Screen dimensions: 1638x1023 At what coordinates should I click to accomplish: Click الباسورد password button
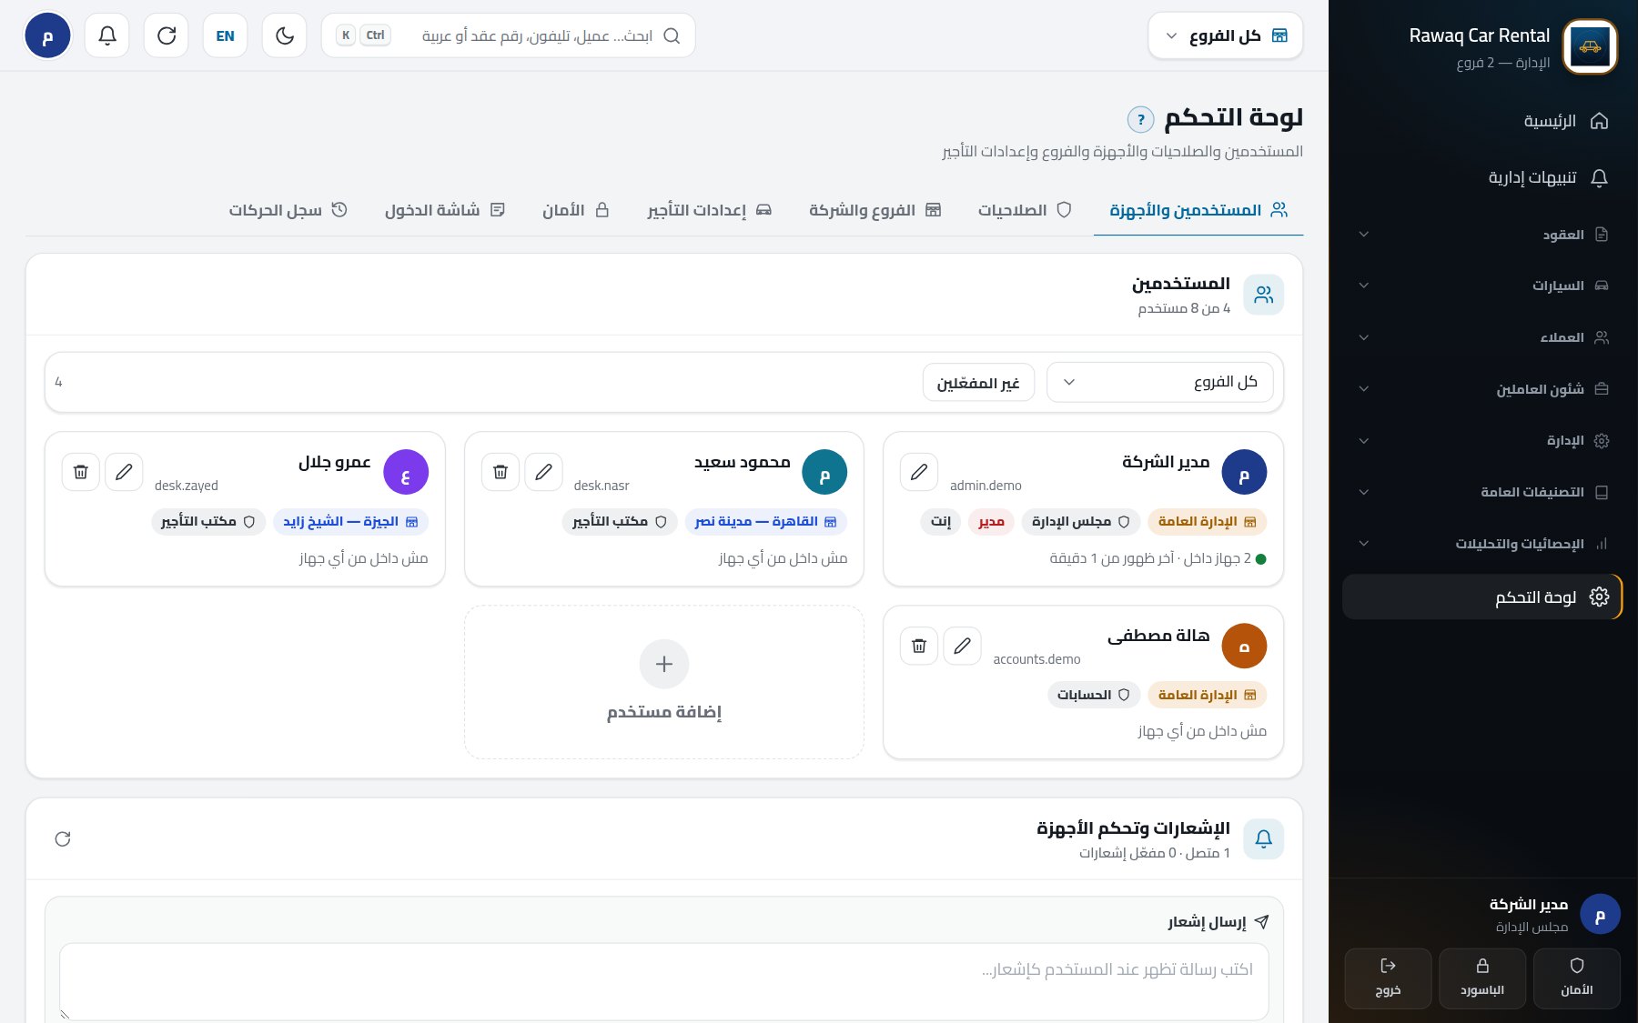click(1482, 978)
